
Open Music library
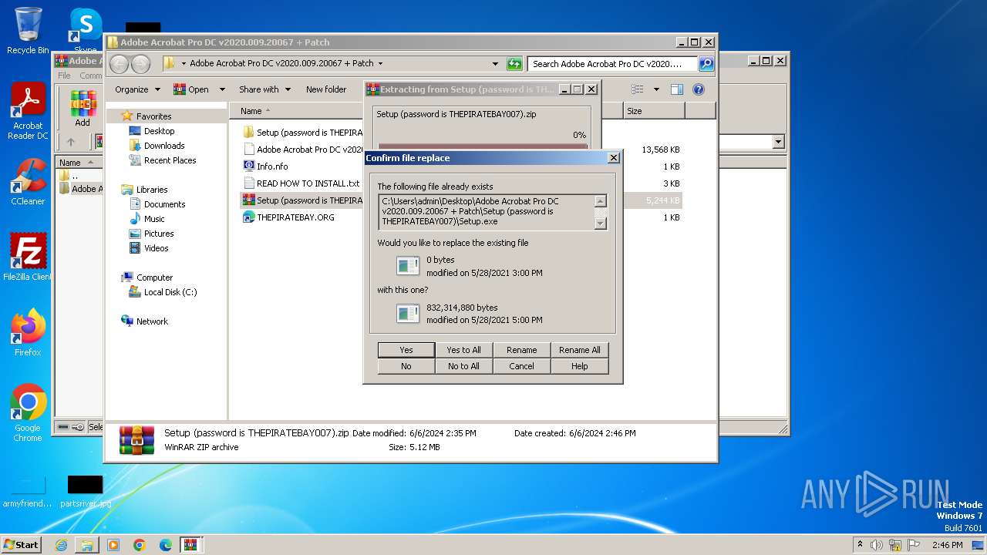[x=154, y=219]
